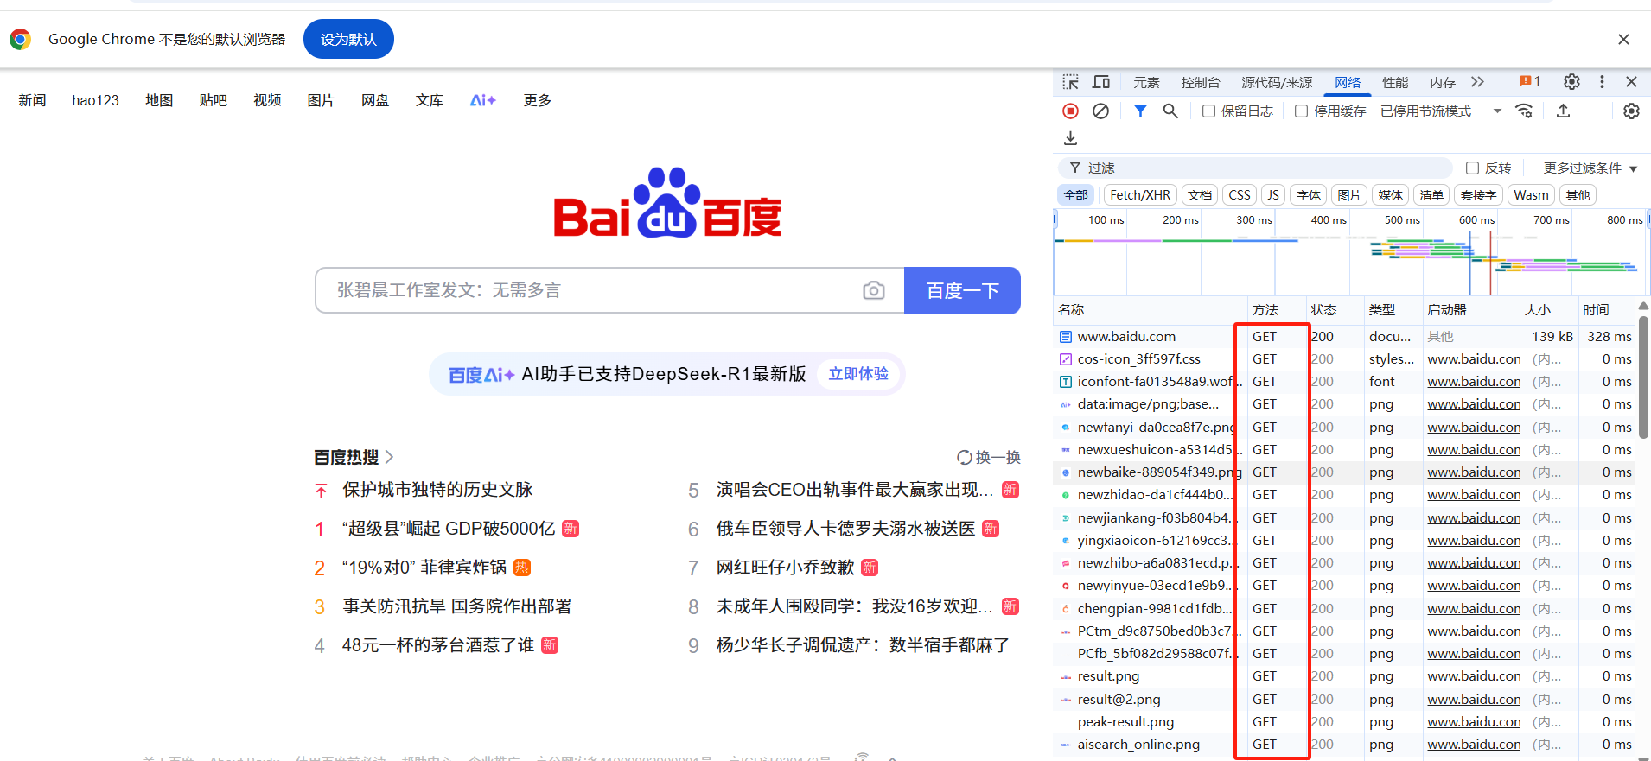
Task: Select the 全部 filter type
Action: point(1076,195)
